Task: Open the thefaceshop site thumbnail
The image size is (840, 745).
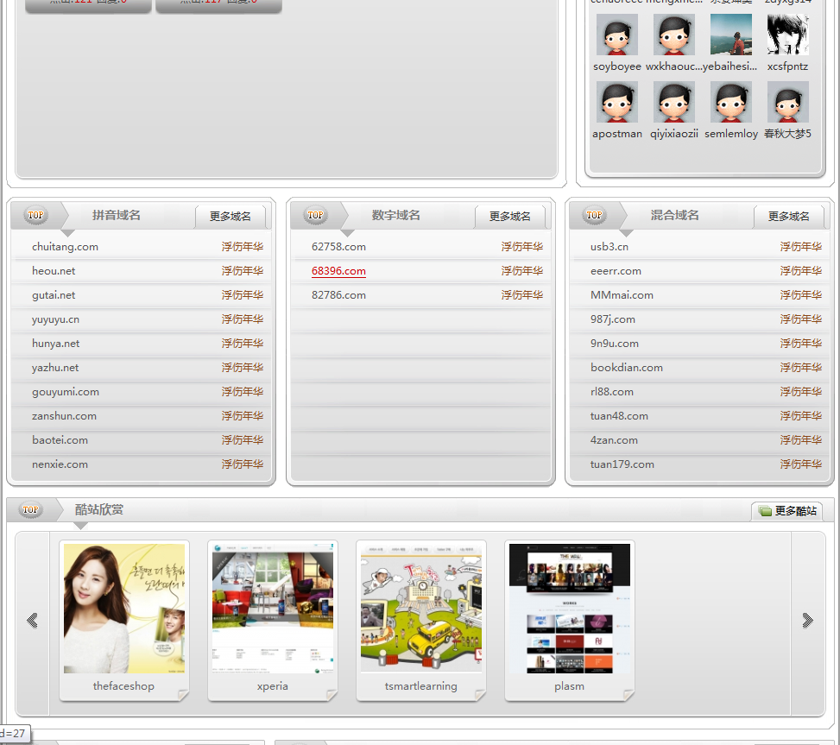Action: pos(124,609)
